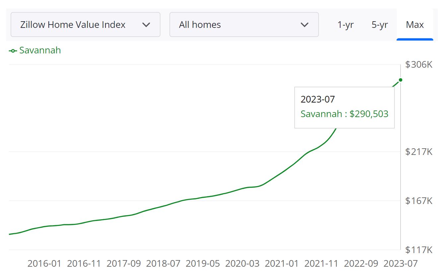Click the Max time range tab
This screenshot has width=445, height=274.
pyautogui.click(x=414, y=24)
